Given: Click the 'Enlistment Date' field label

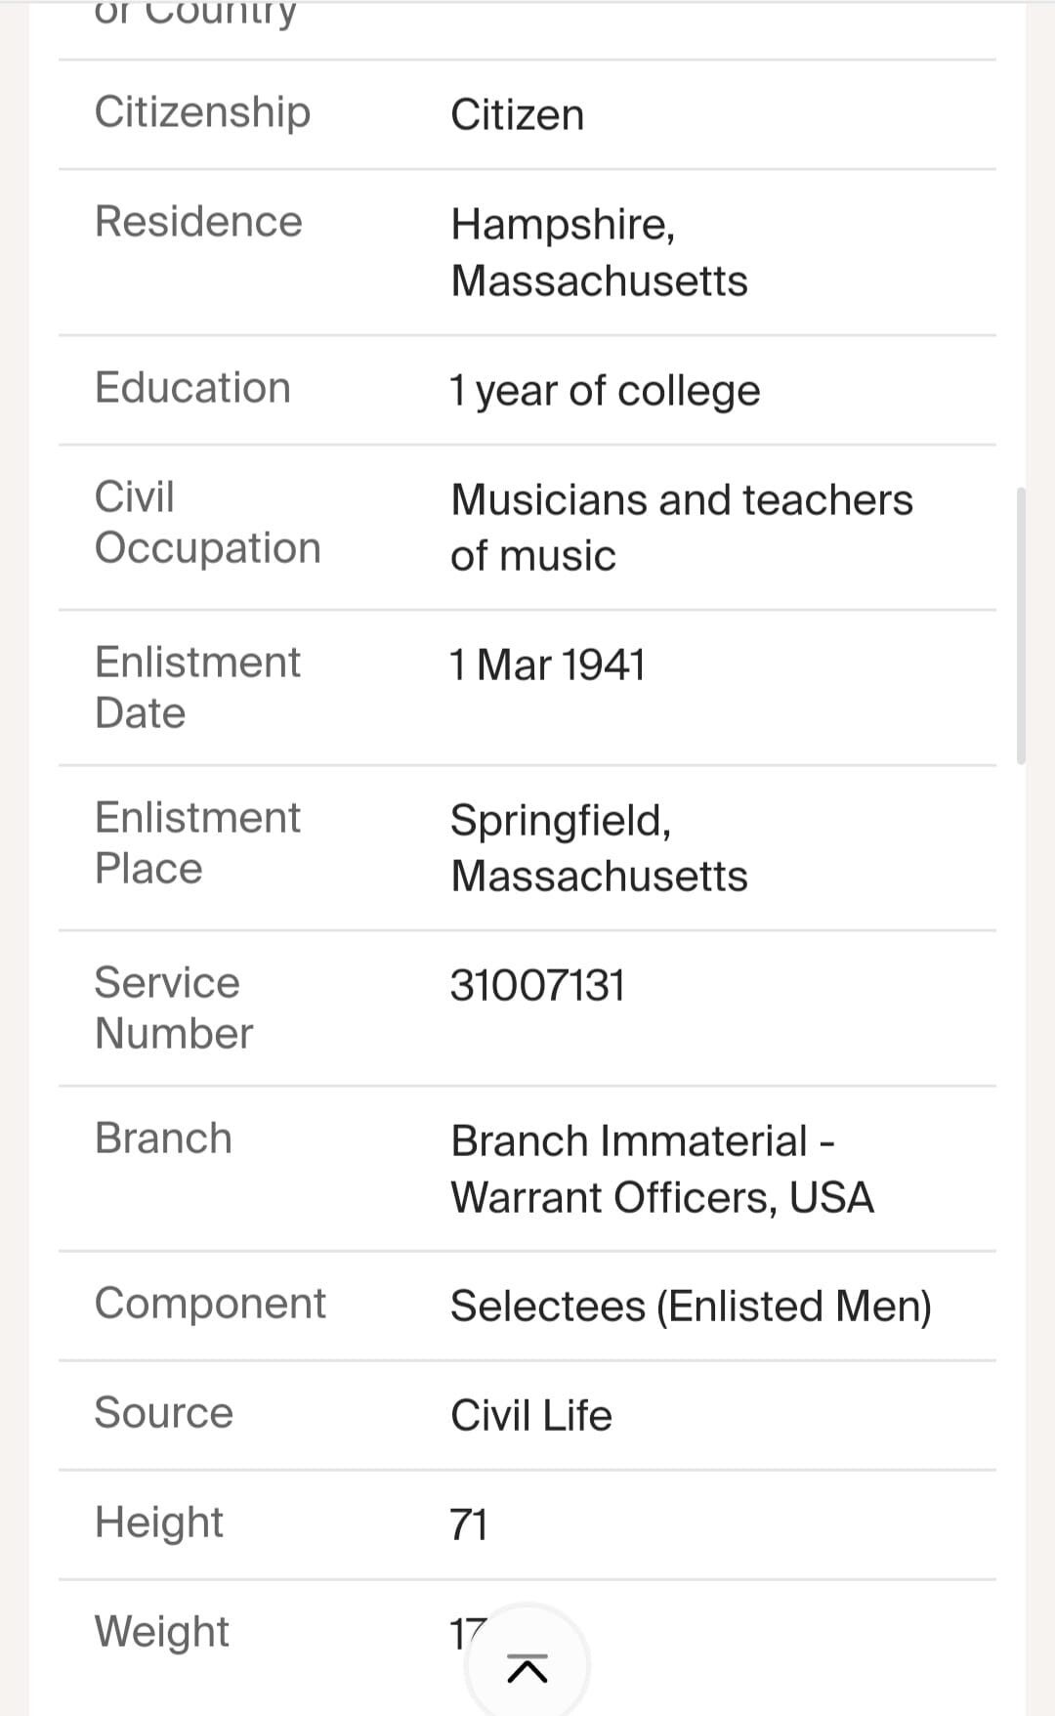Looking at the screenshot, I should 196,687.
